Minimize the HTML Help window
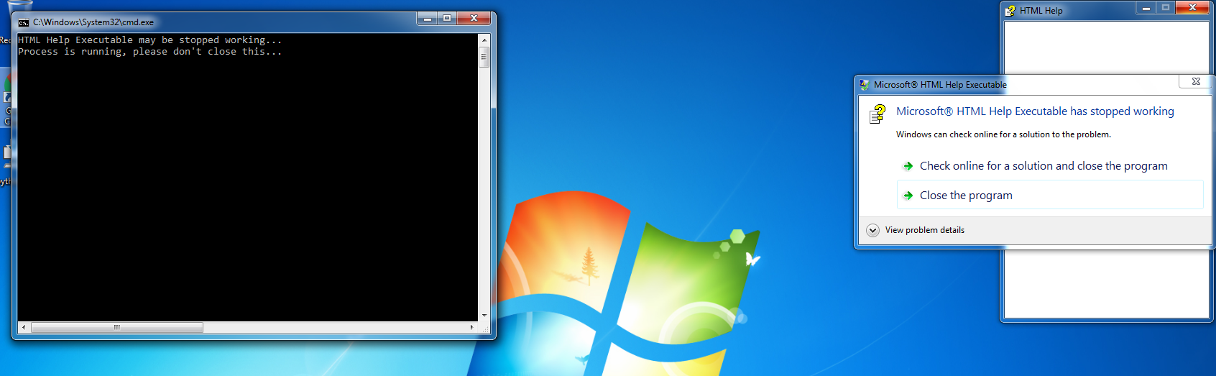This screenshot has width=1216, height=376. coord(1146,8)
